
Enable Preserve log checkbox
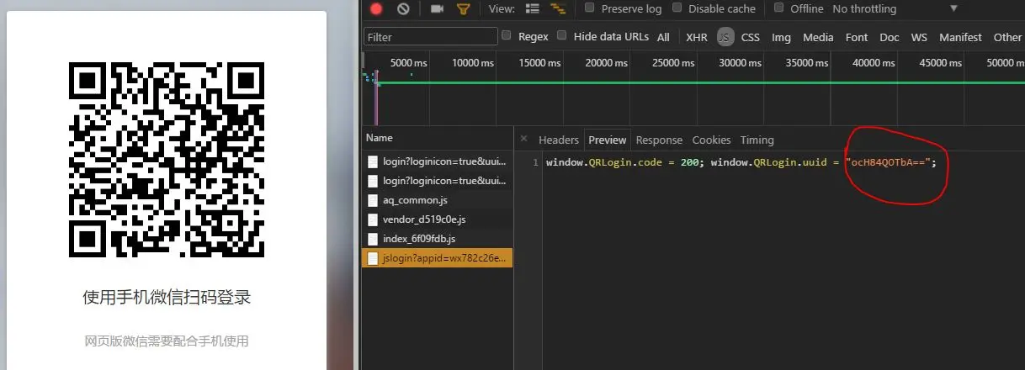point(590,8)
